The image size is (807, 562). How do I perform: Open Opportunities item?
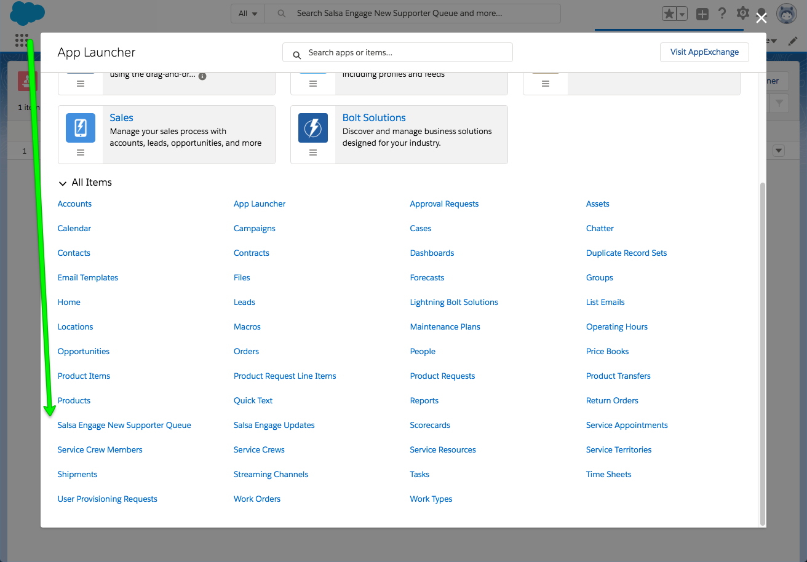click(x=83, y=351)
